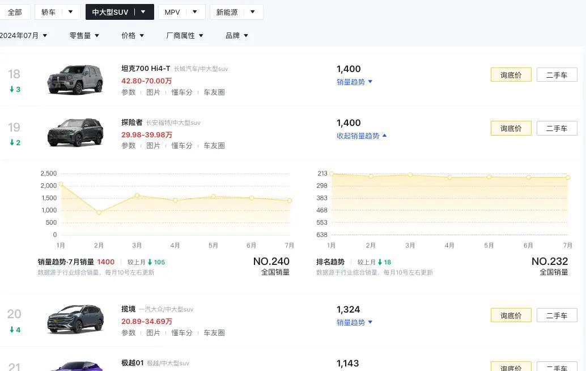Expand the 新能源 dropdown arrow
The height and width of the screenshot is (371, 586).
(x=253, y=12)
